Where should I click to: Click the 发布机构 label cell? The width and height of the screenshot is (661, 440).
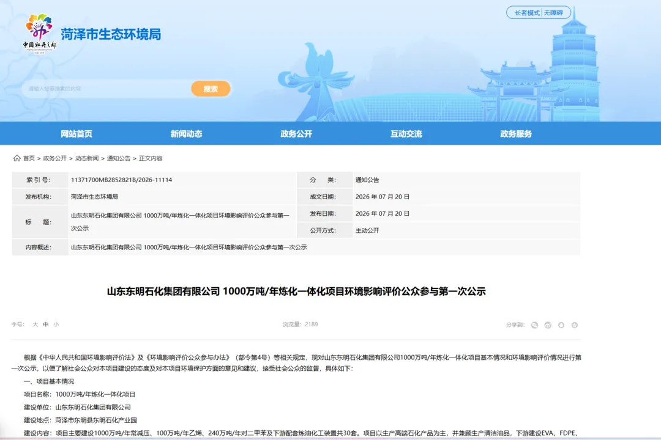coord(40,197)
